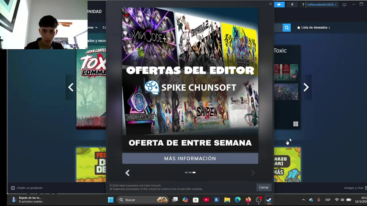The width and height of the screenshot is (367, 206).
Task: Click Añadir un producto
Action: click(27, 188)
